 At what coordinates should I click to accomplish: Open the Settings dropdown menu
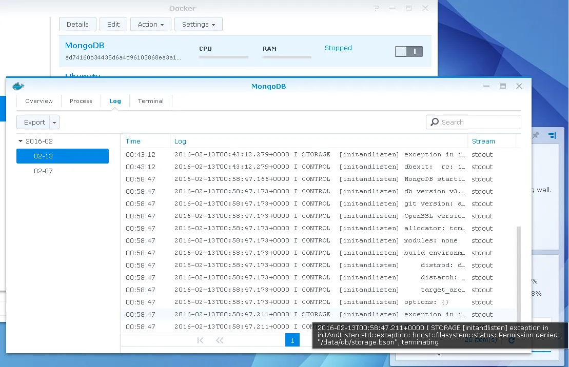coord(199,24)
